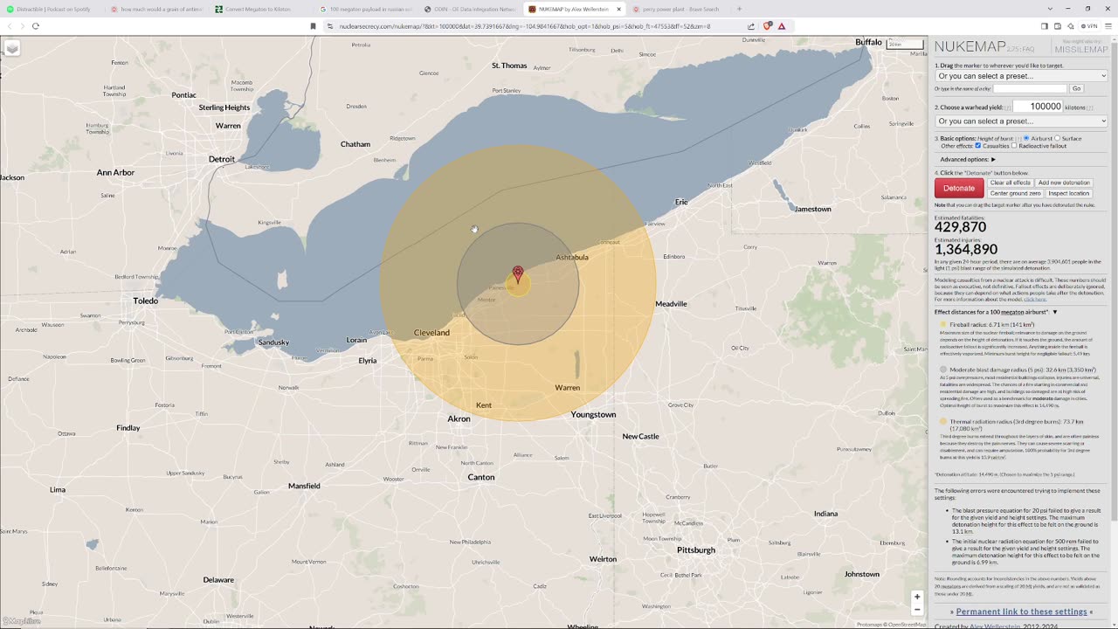Switch to the Convert Megaton to Kiloton tab
The width and height of the screenshot is (1118, 629).
261,9
